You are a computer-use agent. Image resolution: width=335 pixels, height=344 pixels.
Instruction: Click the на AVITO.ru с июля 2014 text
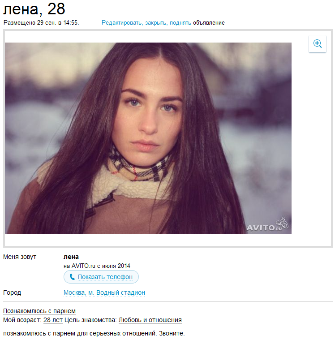point(97,266)
